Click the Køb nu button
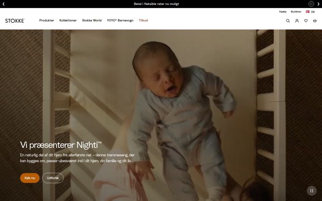 (x=30, y=178)
